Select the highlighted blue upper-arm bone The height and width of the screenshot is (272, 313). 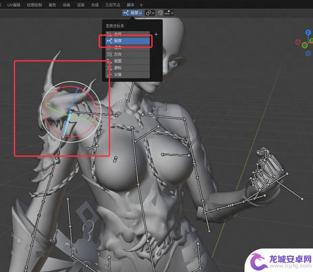point(67,125)
